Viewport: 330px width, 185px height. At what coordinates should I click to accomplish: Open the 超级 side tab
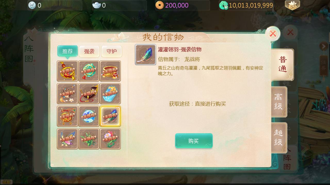coord(279,138)
